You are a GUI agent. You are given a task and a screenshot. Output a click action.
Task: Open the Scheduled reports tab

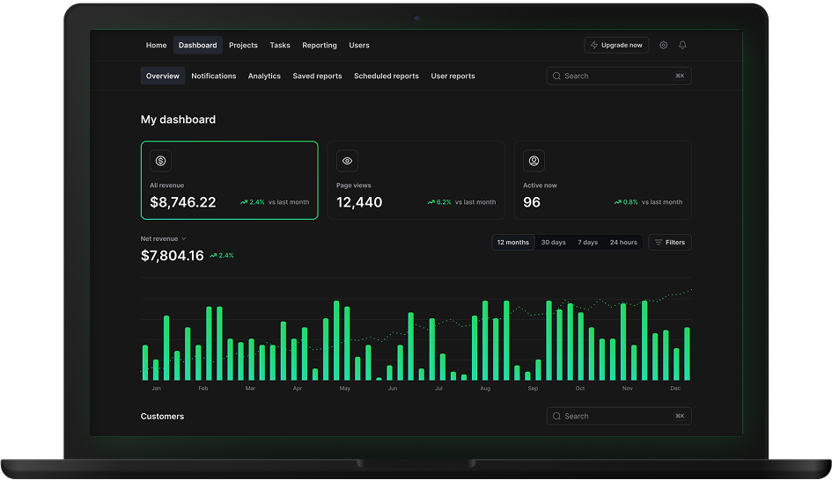(x=387, y=76)
